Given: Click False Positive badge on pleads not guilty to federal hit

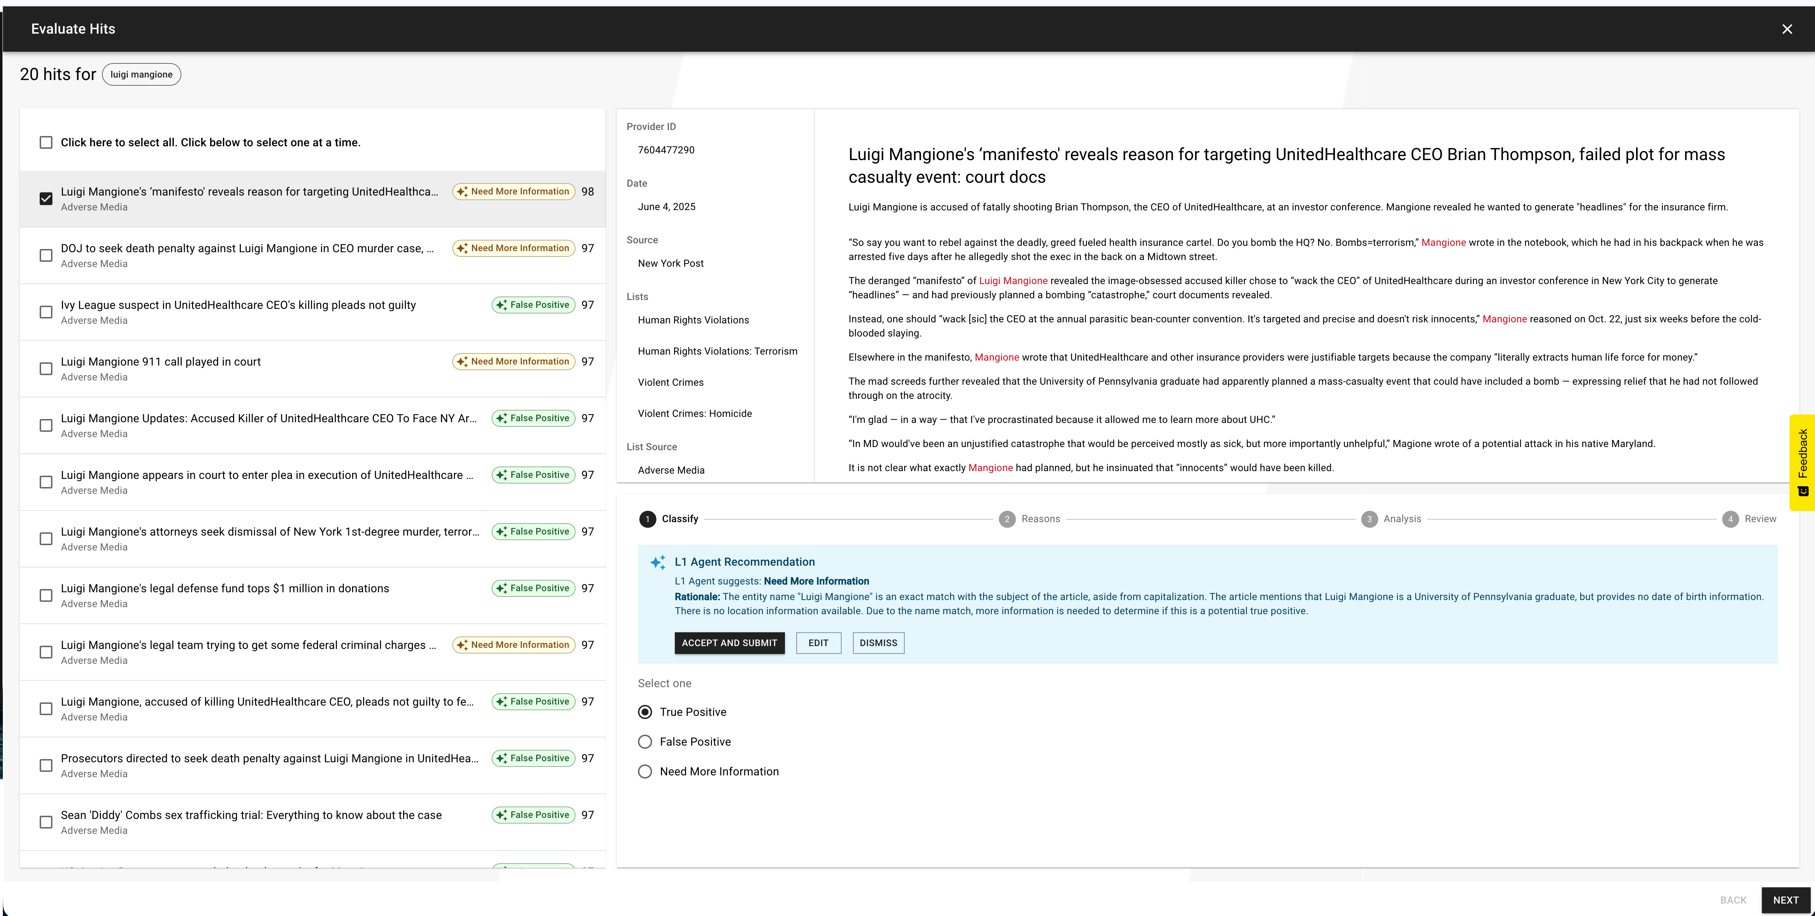Looking at the screenshot, I should pyautogui.click(x=533, y=702).
